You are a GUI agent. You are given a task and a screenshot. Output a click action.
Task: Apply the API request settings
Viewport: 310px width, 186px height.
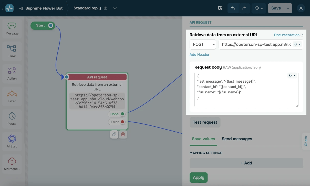tap(199, 178)
